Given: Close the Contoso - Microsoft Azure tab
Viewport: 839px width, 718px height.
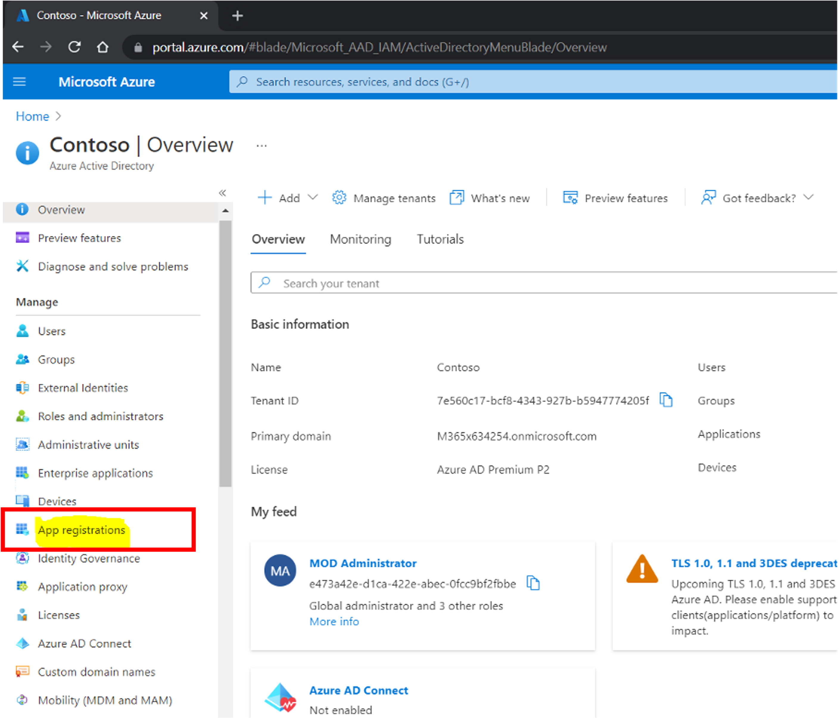Looking at the screenshot, I should click(x=204, y=16).
